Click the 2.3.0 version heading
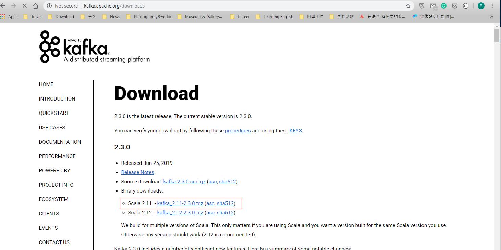501x250 pixels. [122, 147]
